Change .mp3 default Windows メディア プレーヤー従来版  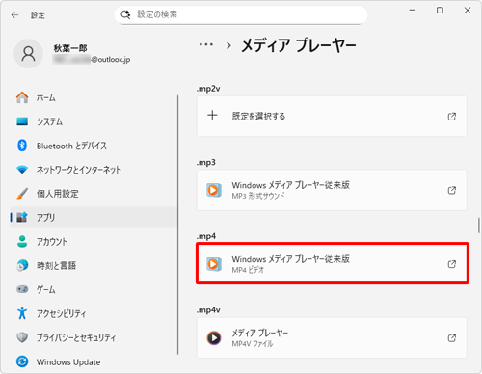(x=332, y=190)
